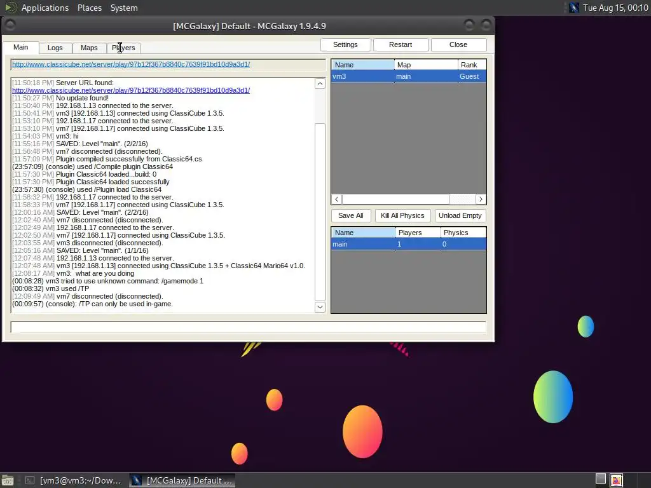This screenshot has width=651, height=488.
Task: Click the Unload Empty button
Action: 460,216
